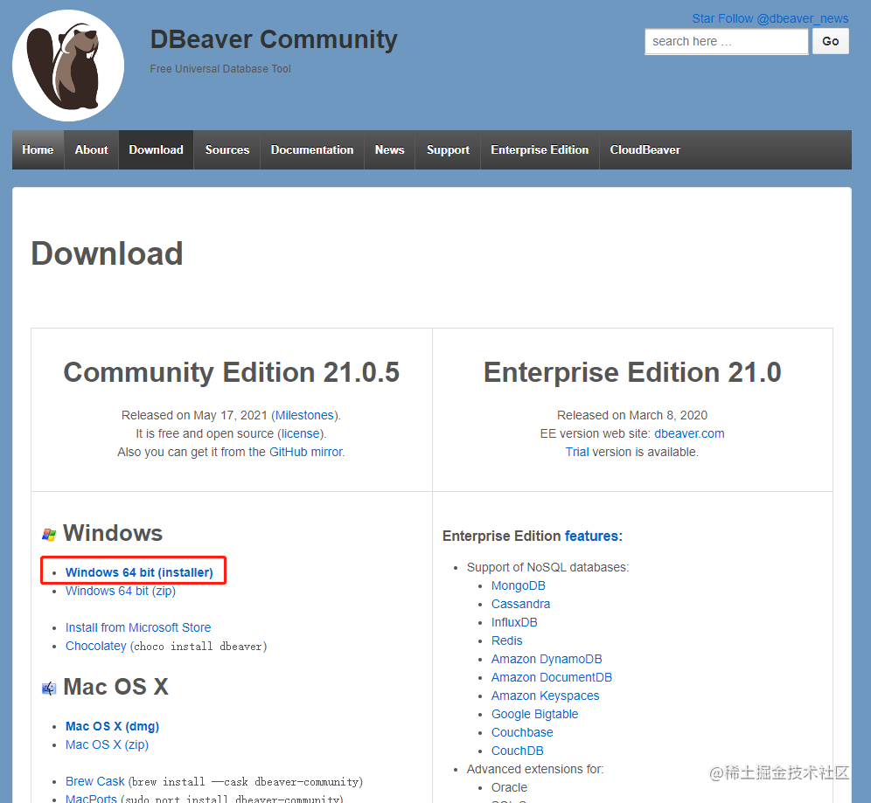Click the Windows flag icon

[x=49, y=535]
